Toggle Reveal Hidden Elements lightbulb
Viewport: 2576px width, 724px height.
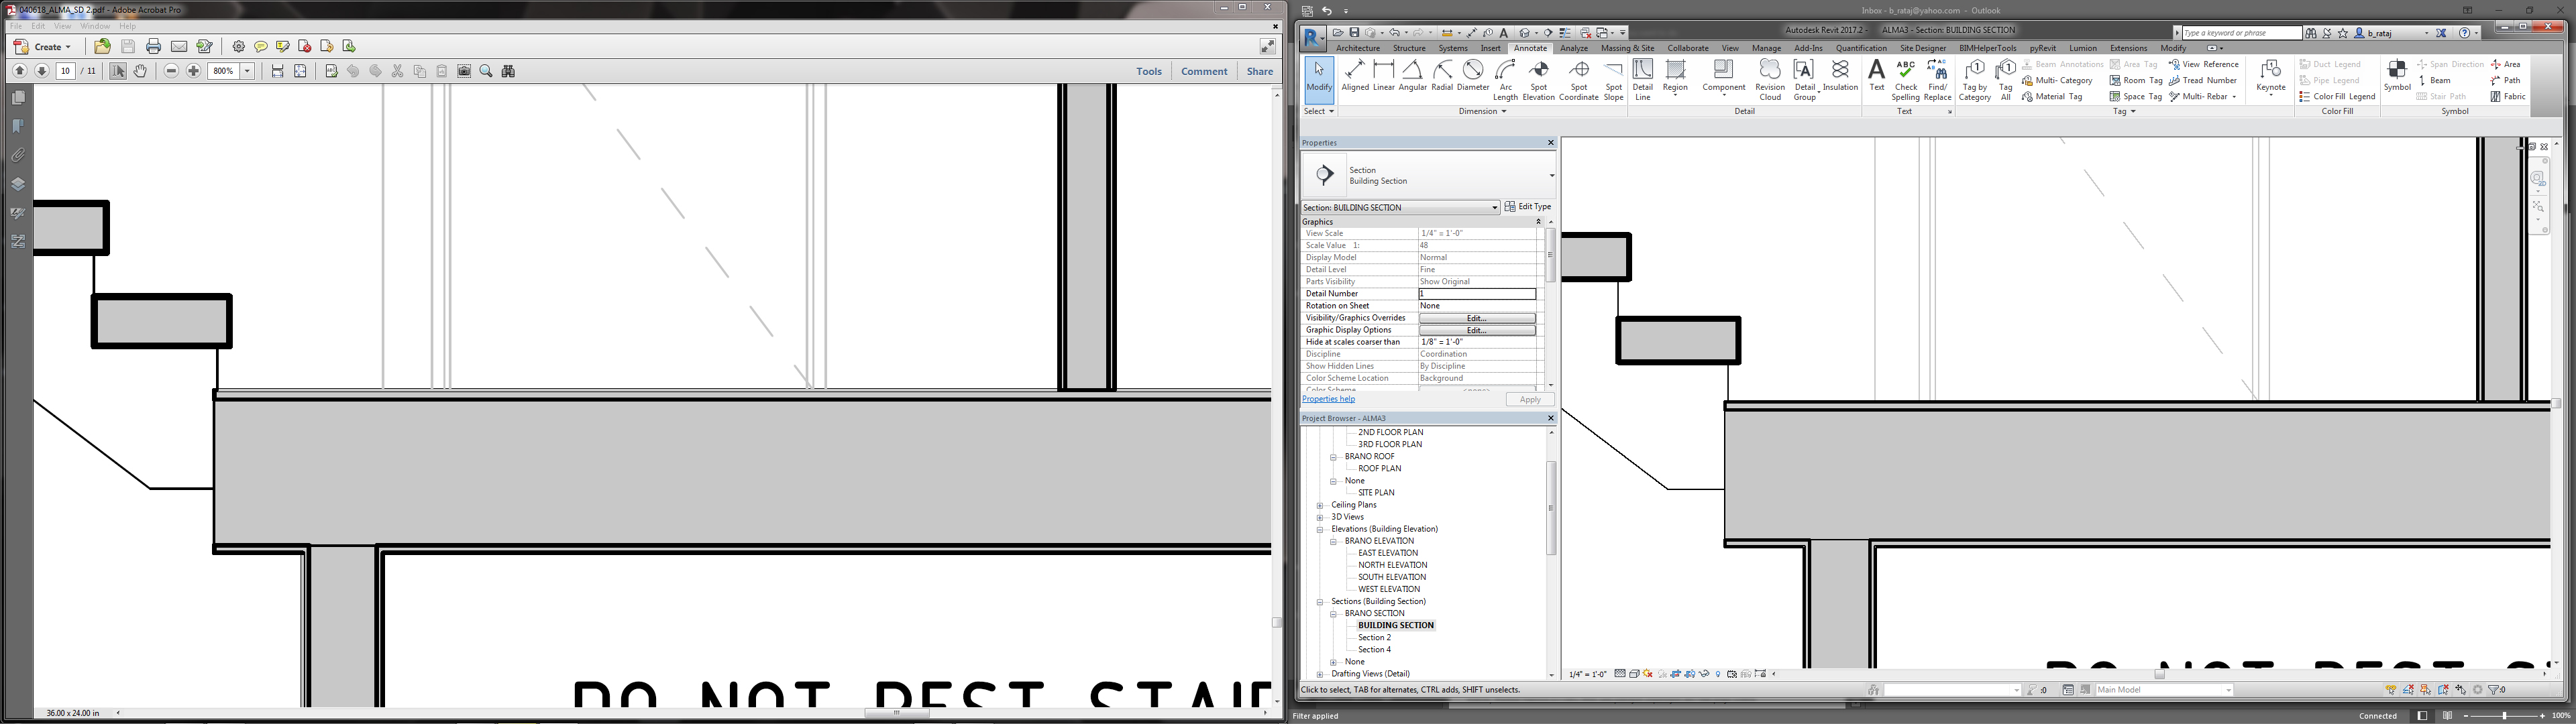point(1718,674)
